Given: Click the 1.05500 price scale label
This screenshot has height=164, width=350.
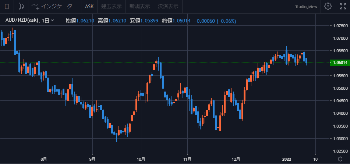Looking at the screenshot, I should pos(340,76).
